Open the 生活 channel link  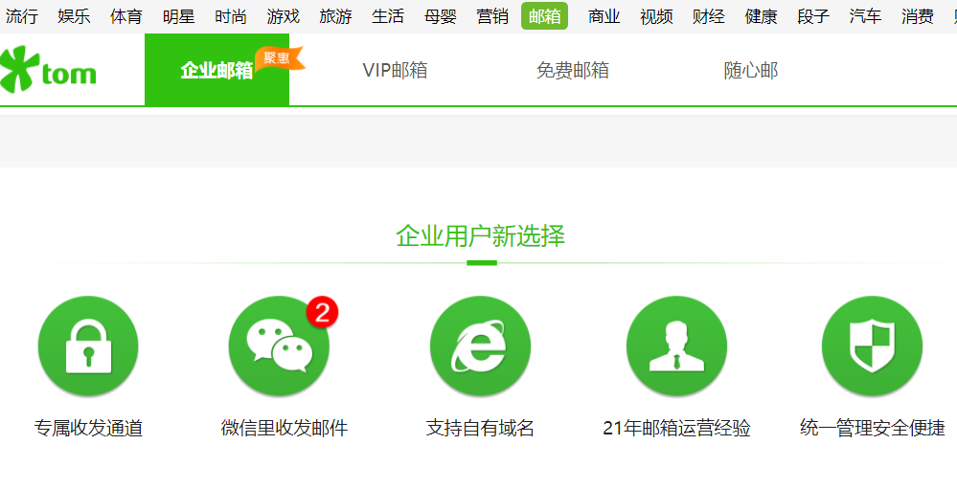click(388, 16)
